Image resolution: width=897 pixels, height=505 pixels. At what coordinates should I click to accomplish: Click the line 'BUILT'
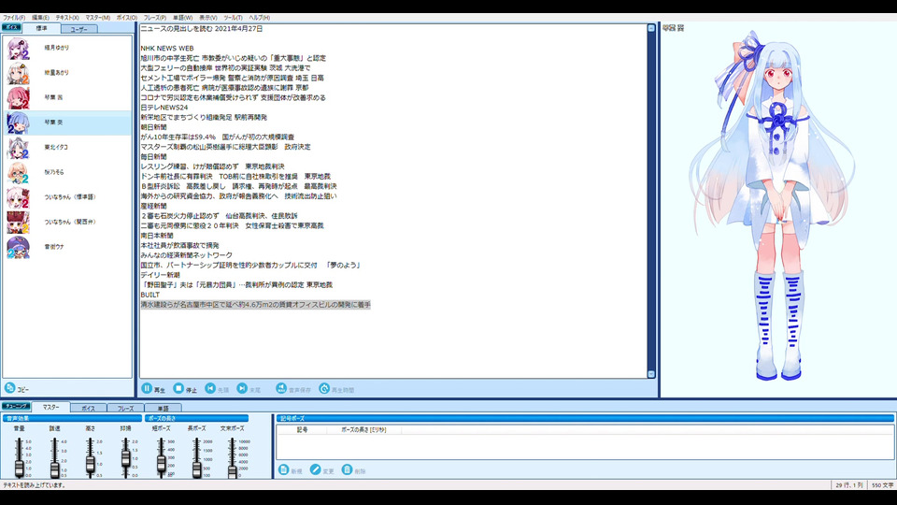click(150, 295)
